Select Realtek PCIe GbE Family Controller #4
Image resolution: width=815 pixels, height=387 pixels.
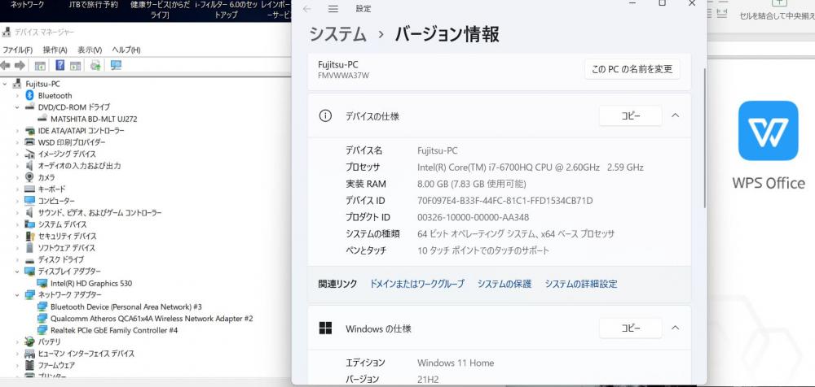tap(114, 330)
